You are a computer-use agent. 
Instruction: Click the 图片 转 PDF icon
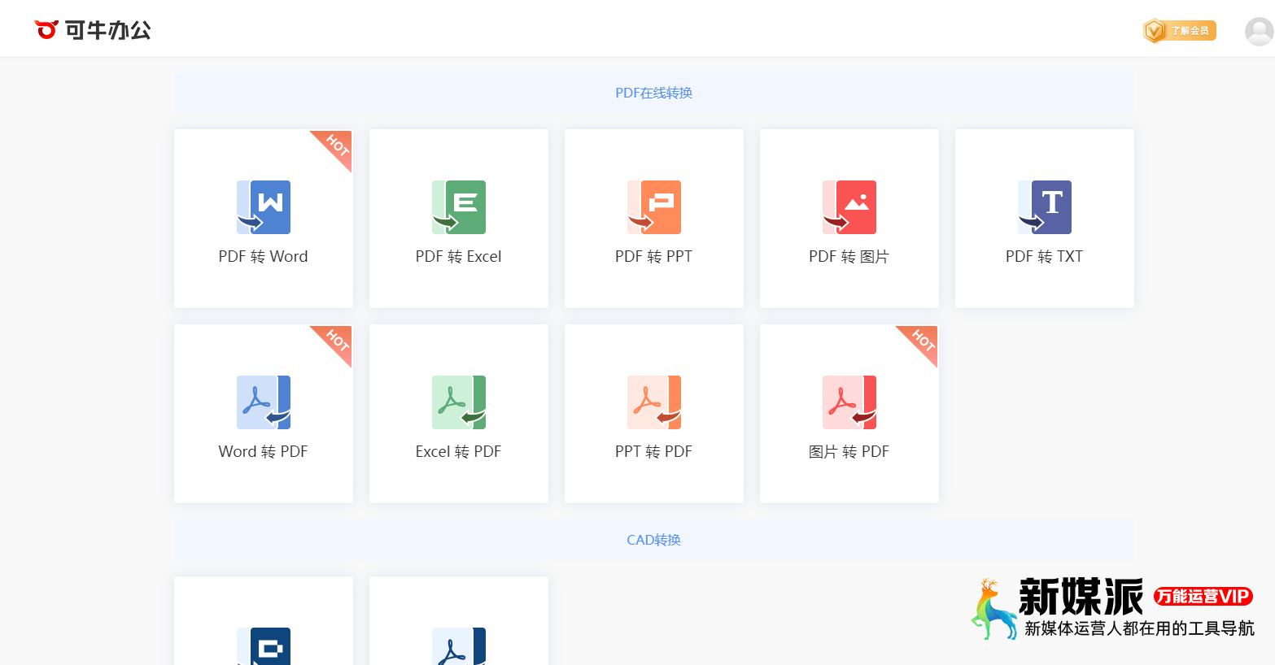(x=849, y=402)
